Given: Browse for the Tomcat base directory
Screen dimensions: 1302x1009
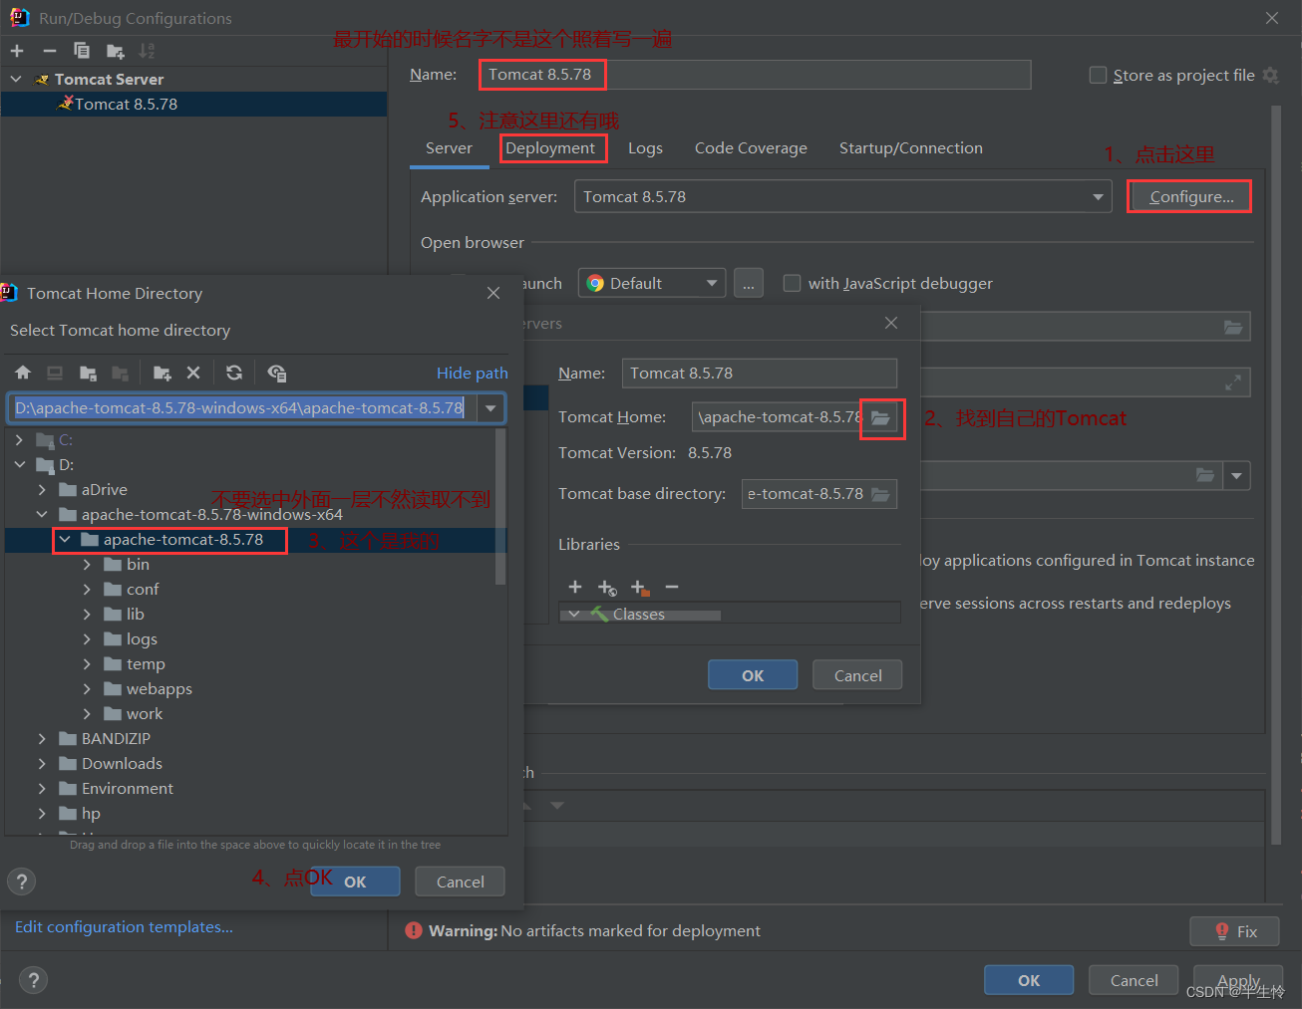Looking at the screenshot, I should 880,494.
